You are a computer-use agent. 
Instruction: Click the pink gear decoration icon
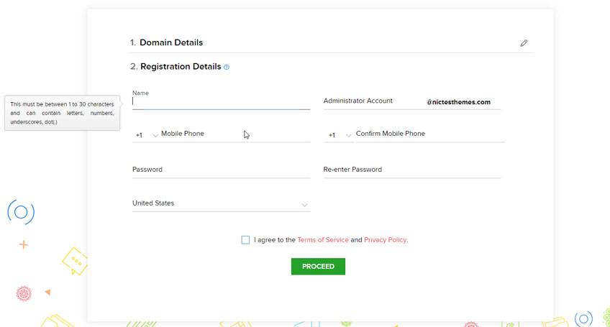[x=24, y=293]
